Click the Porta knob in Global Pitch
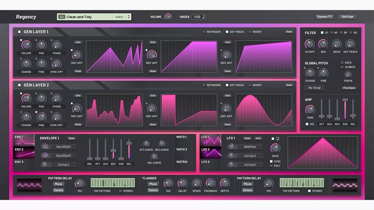 click(x=348, y=75)
